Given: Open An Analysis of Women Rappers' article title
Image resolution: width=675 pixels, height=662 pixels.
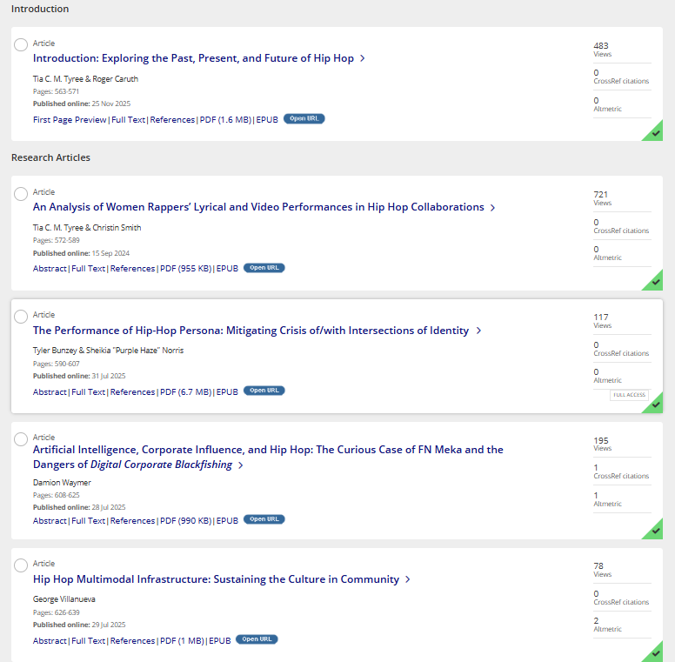Looking at the screenshot, I should click(258, 207).
